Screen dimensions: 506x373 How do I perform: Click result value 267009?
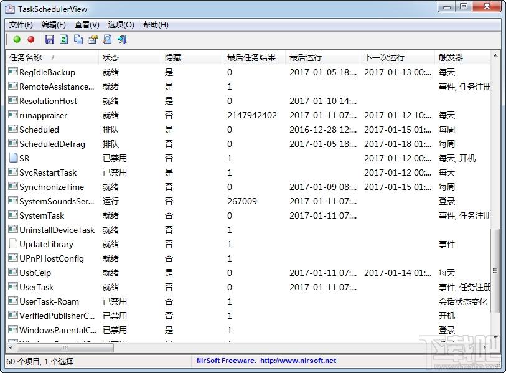pyautogui.click(x=242, y=201)
